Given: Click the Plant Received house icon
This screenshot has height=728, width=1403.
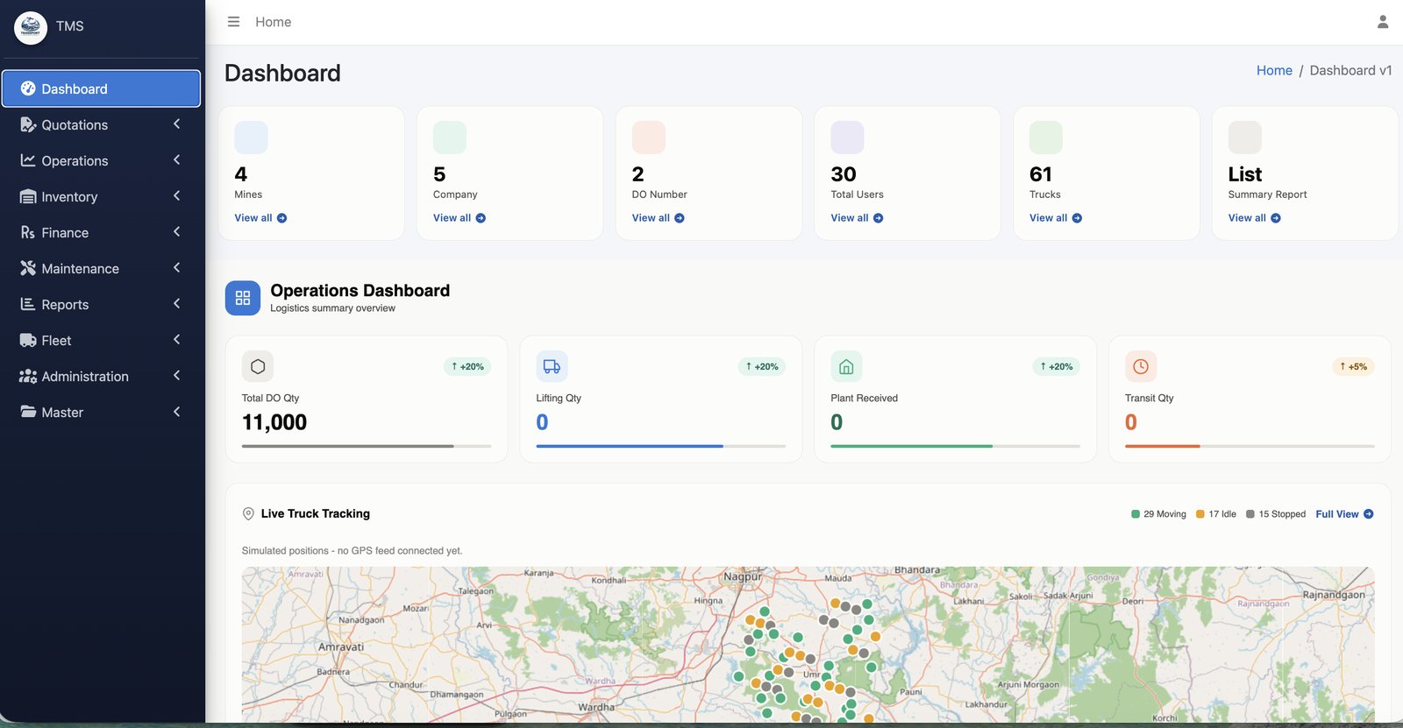Looking at the screenshot, I should (846, 366).
